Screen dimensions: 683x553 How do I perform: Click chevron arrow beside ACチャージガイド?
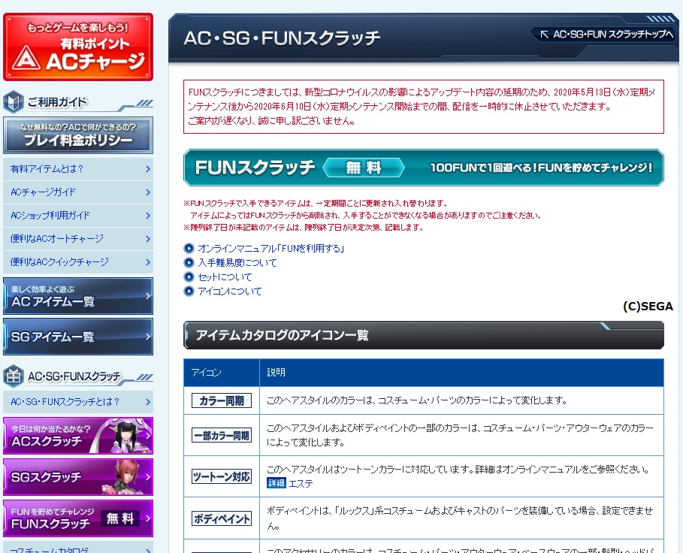tap(148, 192)
